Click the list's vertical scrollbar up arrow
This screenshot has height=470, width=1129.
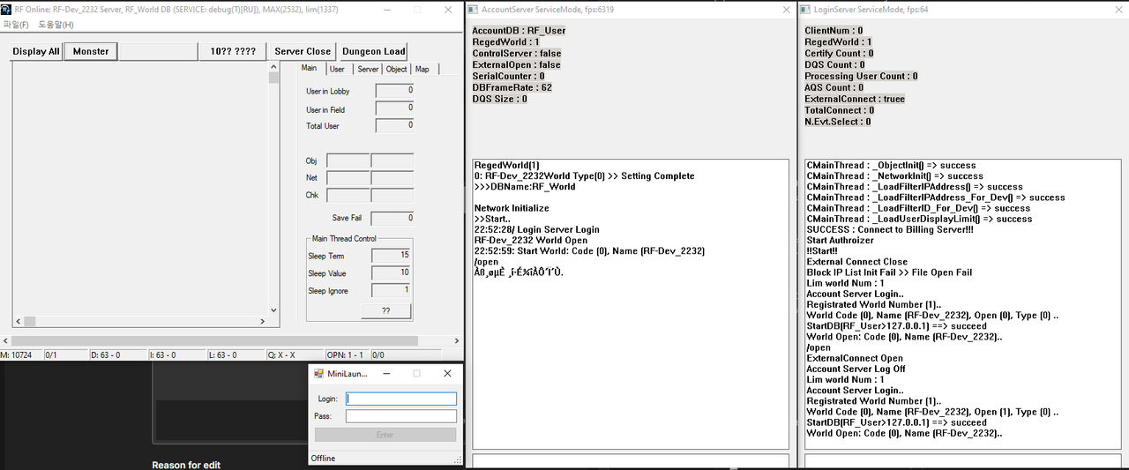pos(273,69)
